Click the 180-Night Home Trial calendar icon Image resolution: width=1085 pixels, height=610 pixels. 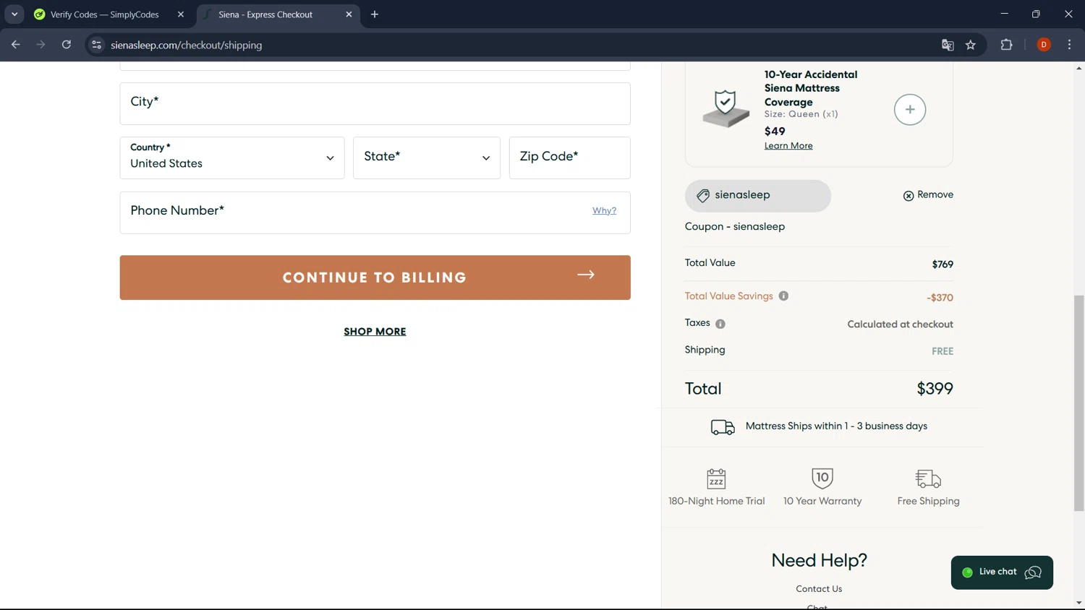(716, 478)
